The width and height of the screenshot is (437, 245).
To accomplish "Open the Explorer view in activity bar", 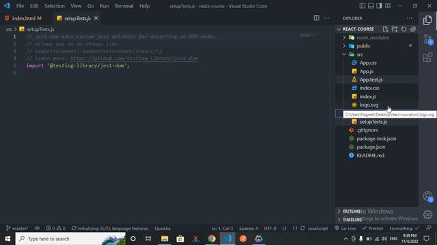I will point(427,20).
